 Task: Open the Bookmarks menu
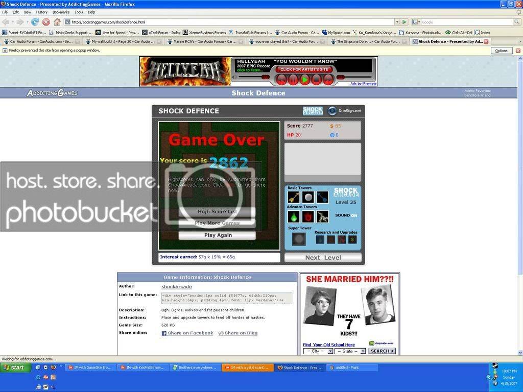[61, 12]
